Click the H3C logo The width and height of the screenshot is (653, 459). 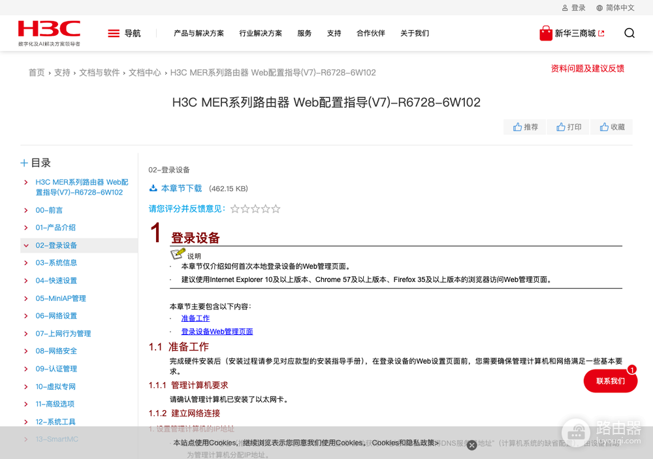tap(49, 33)
